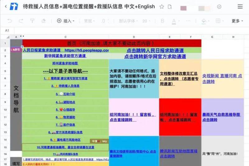
Task: Select column C header
Action: pyautogui.click(x=65, y=37)
